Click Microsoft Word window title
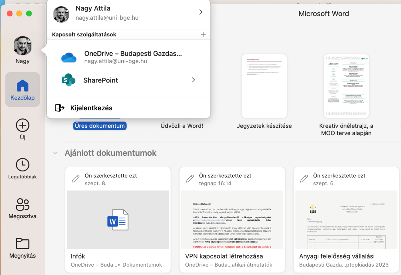 pos(324,14)
